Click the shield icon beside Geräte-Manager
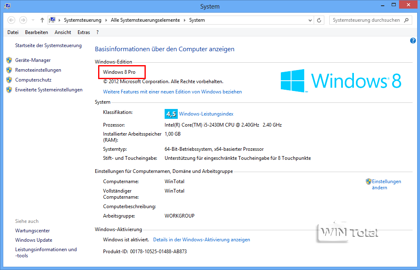Viewport: 420px width, 270px height. click(x=9, y=60)
